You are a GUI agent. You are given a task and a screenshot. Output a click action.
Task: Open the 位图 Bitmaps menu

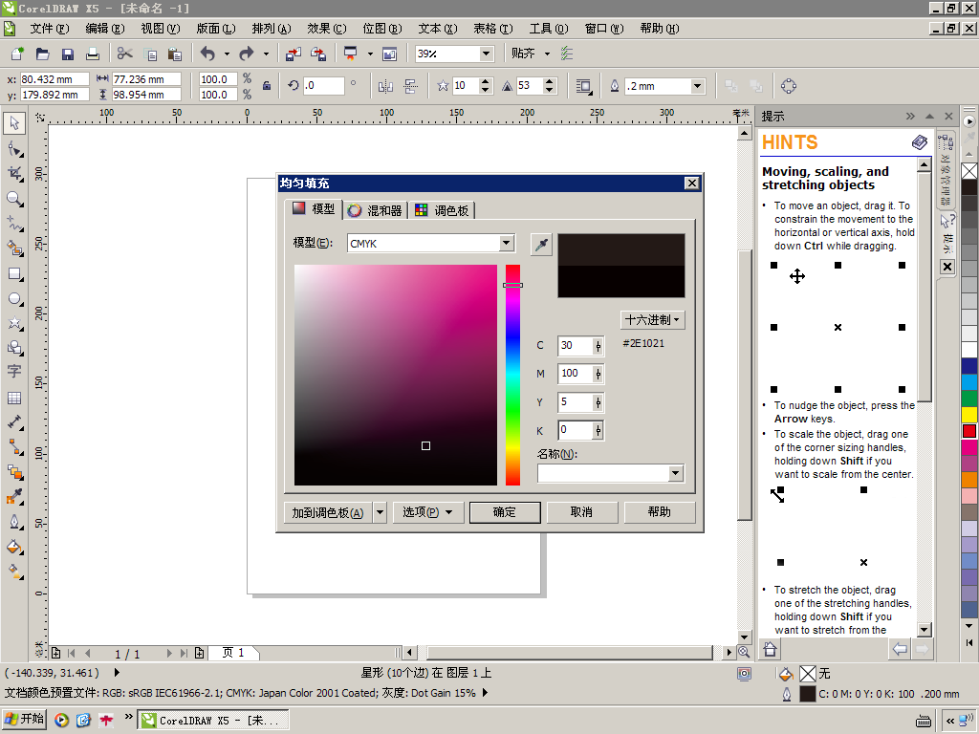(382, 29)
